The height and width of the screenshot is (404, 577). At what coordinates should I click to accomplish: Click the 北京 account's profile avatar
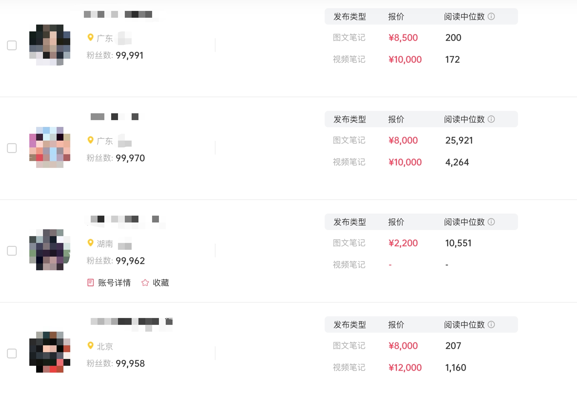click(50, 352)
